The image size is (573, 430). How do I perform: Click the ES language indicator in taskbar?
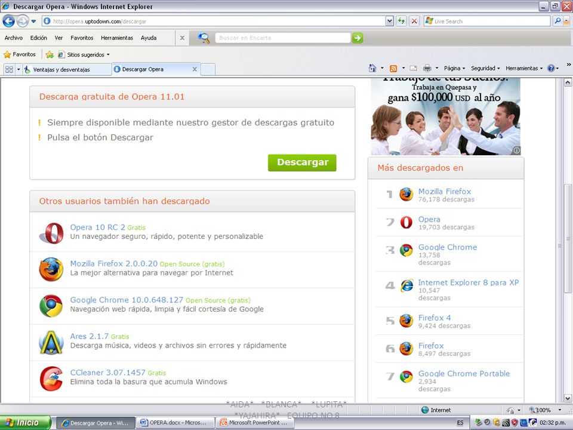(x=460, y=423)
